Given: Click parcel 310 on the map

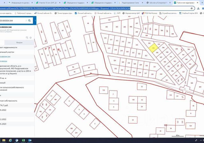Looking at the screenshot, I should click(105, 38).
